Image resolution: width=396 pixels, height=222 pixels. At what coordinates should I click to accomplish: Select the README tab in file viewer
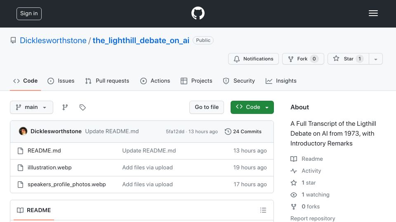[x=34, y=210]
